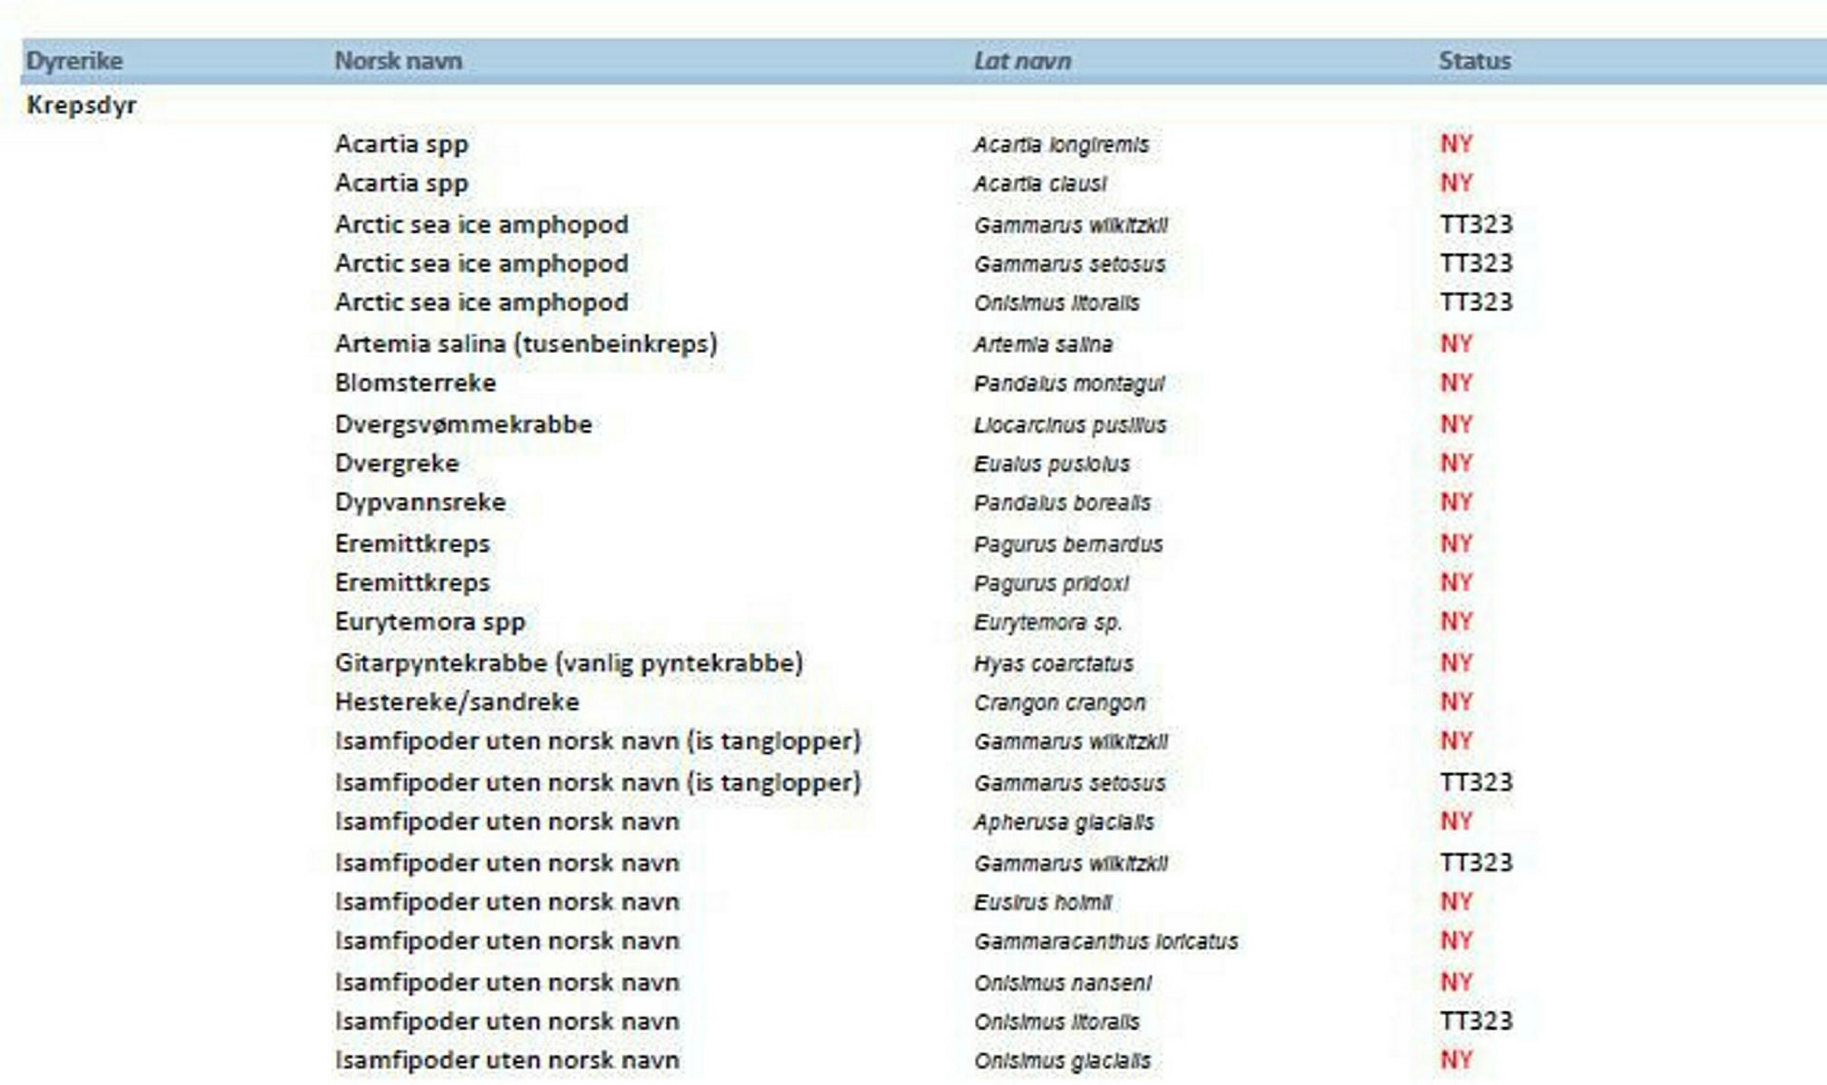The height and width of the screenshot is (1085, 1827).
Task: Click the Acartia longiremis latin name
Action: point(1061,145)
